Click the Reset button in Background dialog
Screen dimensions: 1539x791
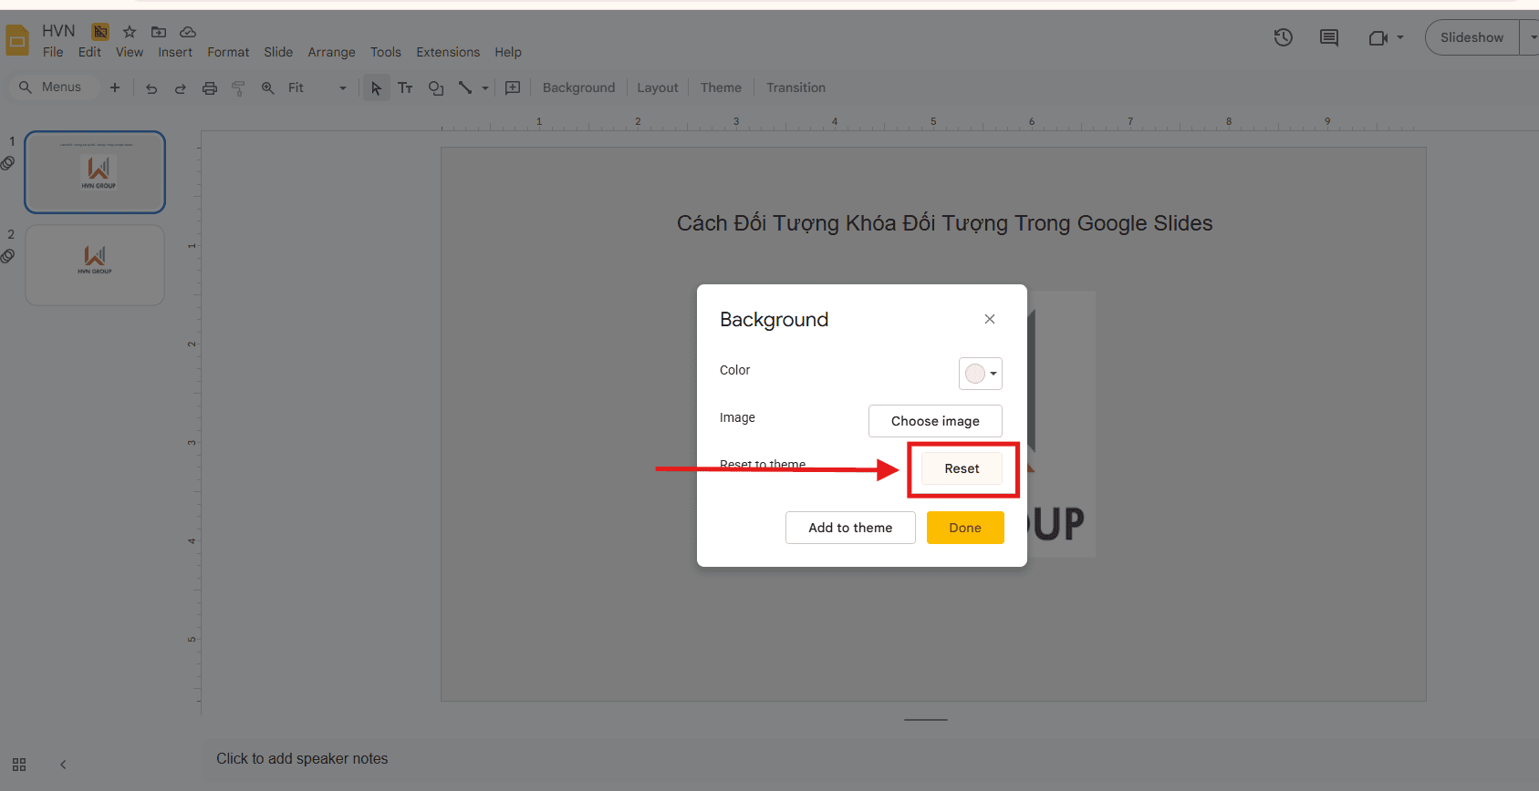pos(962,468)
